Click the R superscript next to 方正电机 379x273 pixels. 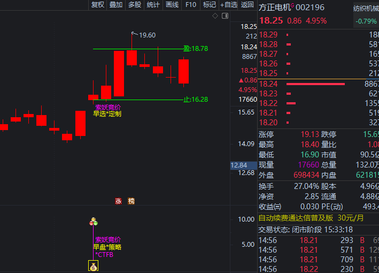293,6
